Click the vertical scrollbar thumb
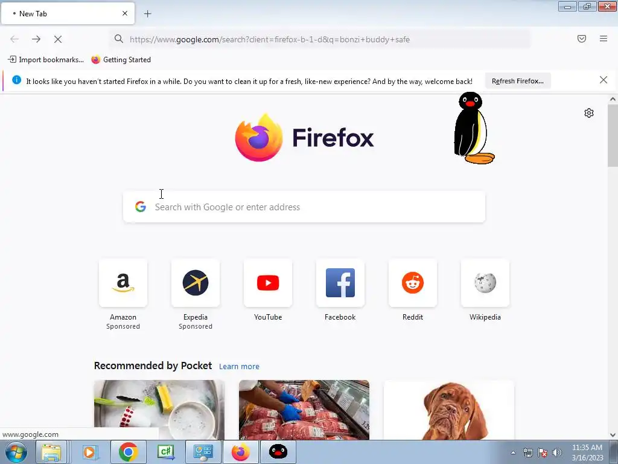The width and height of the screenshot is (618, 464). (613, 135)
